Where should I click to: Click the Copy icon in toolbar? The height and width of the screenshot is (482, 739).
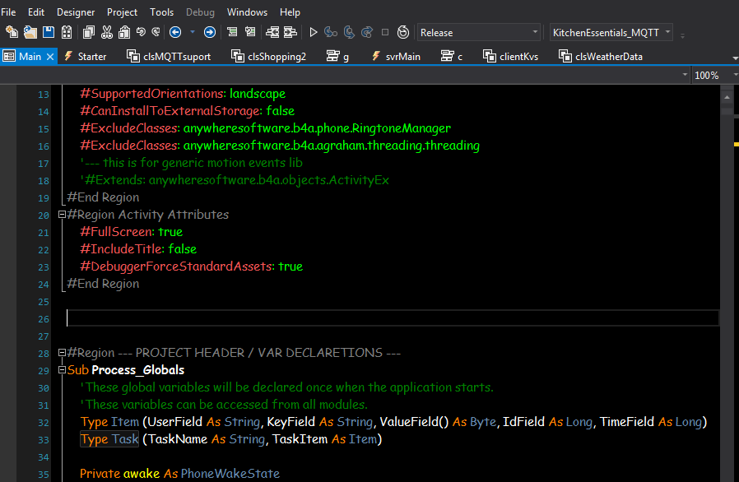[89, 32]
